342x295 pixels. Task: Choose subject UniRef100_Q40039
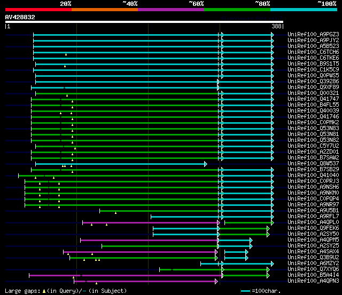tap(313, 111)
